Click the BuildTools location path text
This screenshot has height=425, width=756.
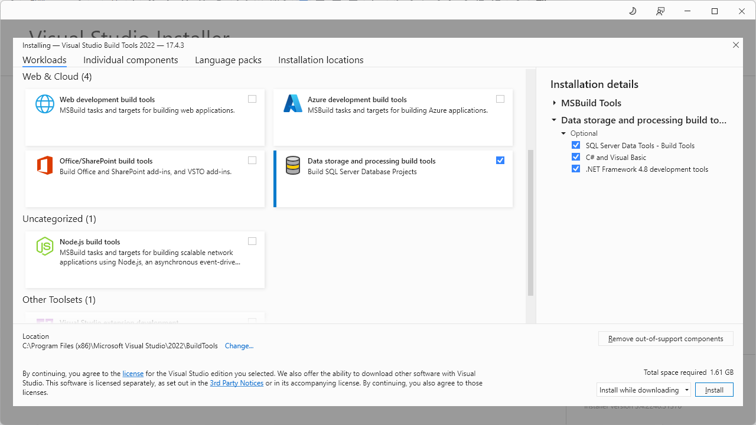pyautogui.click(x=120, y=346)
